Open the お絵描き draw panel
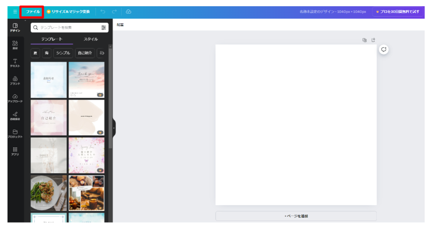 click(15, 116)
